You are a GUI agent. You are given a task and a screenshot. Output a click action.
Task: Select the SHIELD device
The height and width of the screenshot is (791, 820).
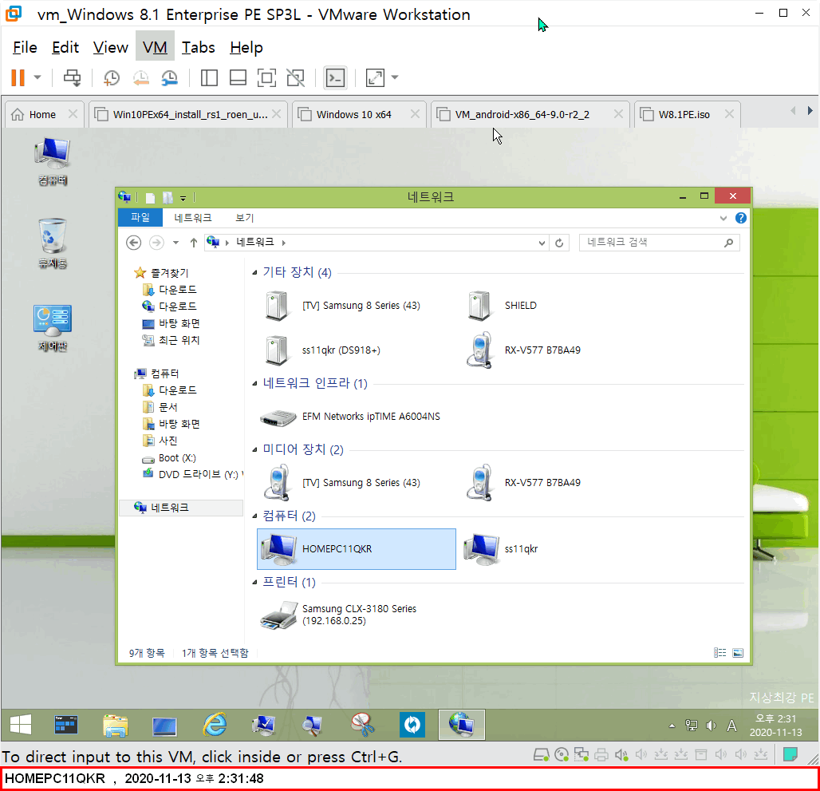click(x=558, y=306)
